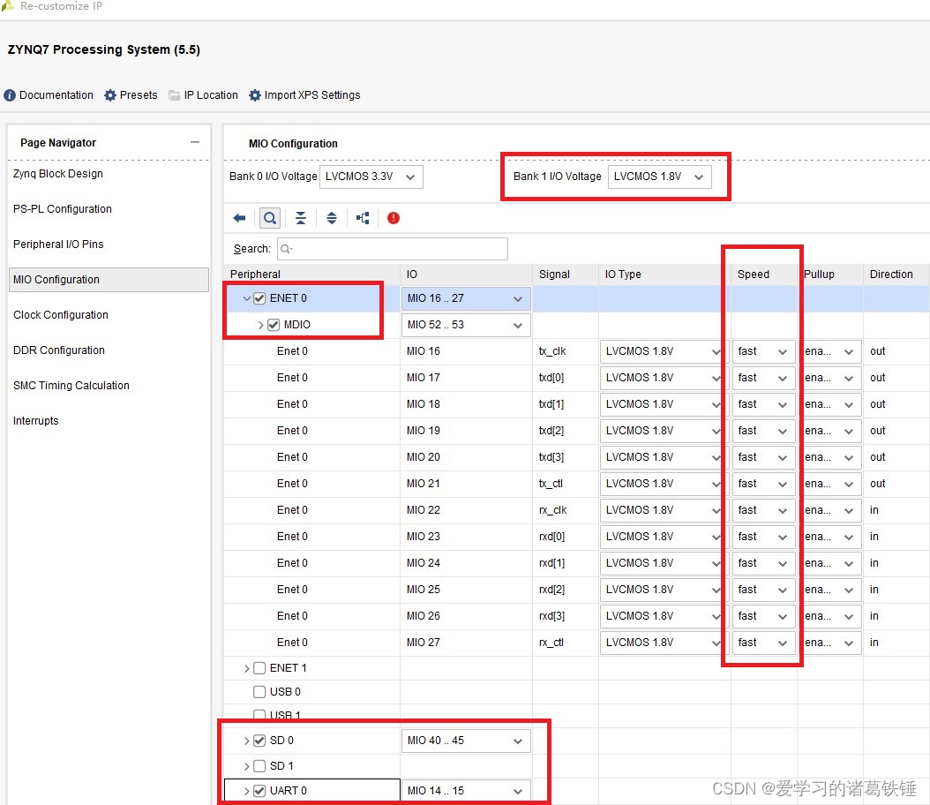Expand the SD 0 tree row

pyautogui.click(x=247, y=741)
